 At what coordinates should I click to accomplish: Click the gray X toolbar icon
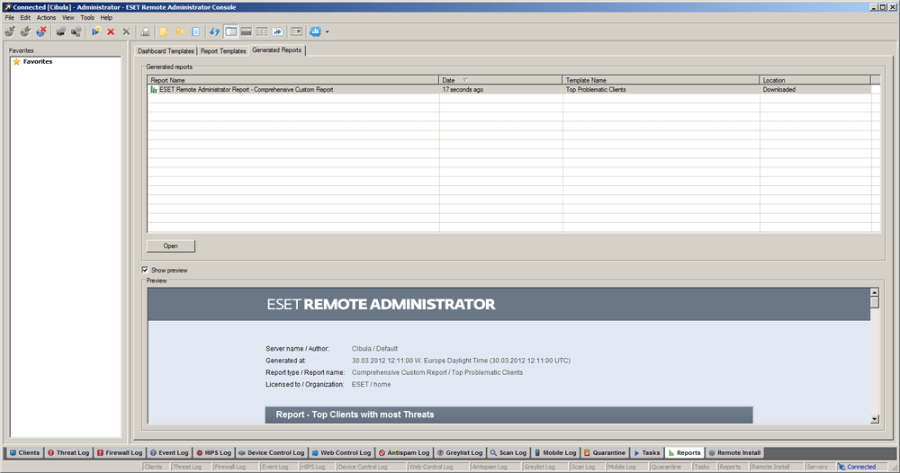click(x=126, y=31)
